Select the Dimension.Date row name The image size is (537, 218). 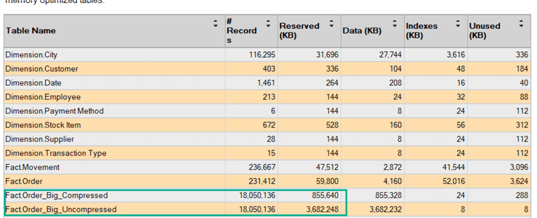click(x=33, y=83)
